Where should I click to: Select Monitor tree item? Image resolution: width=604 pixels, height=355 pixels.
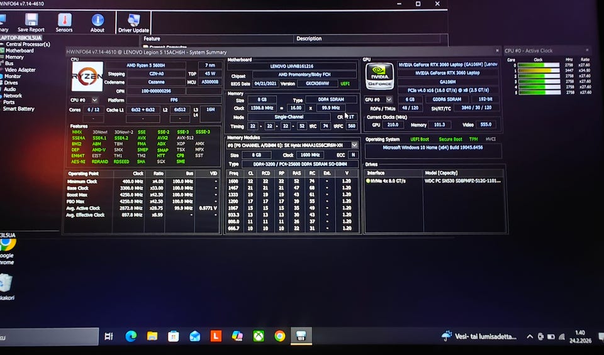click(x=13, y=76)
